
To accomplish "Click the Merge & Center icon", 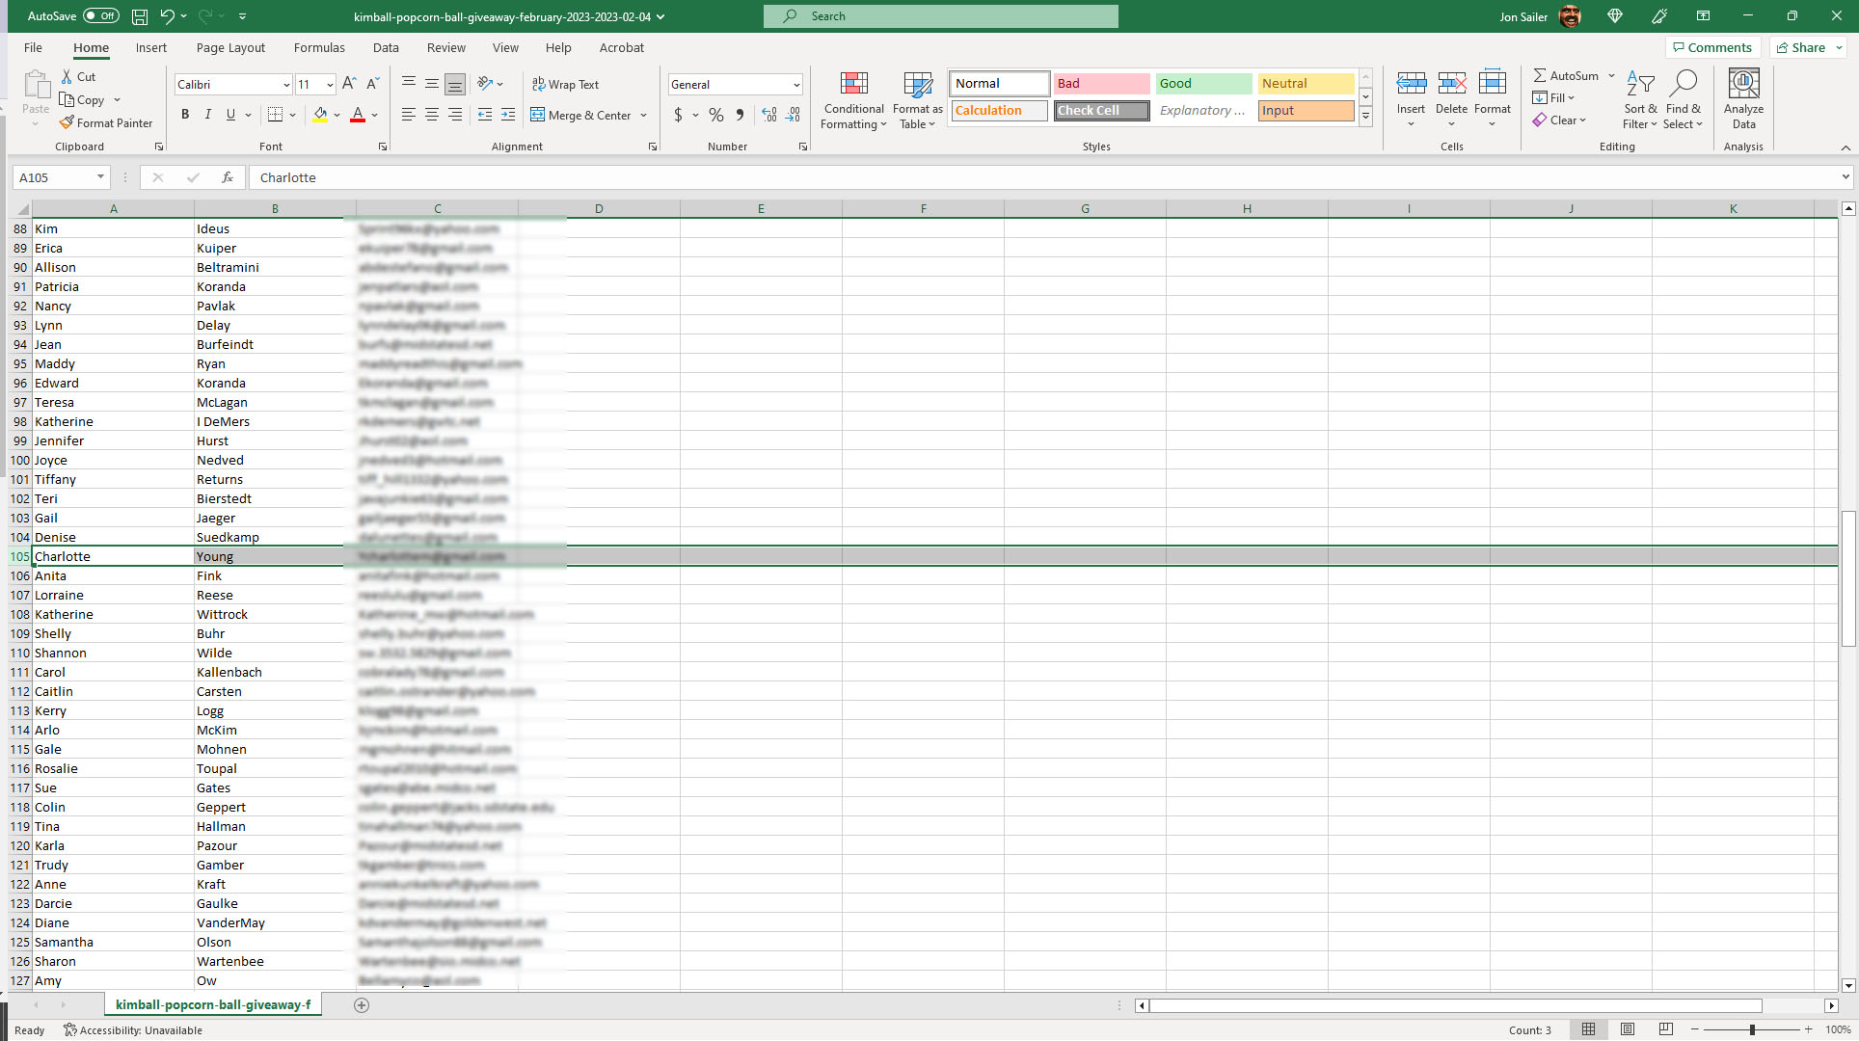I will click(538, 115).
